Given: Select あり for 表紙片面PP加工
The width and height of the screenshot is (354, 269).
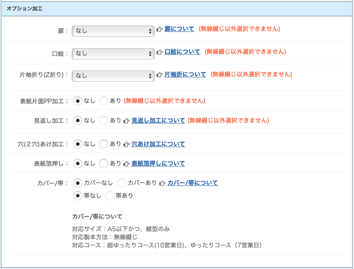Looking at the screenshot, I should (104, 101).
